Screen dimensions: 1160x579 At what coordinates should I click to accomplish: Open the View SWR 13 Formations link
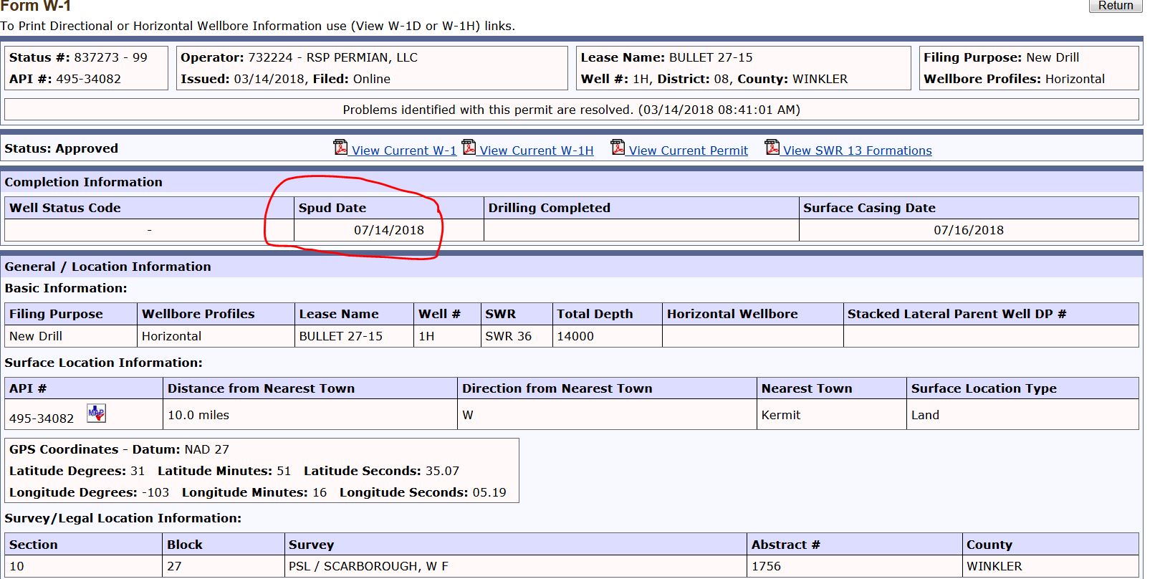pyautogui.click(x=857, y=150)
